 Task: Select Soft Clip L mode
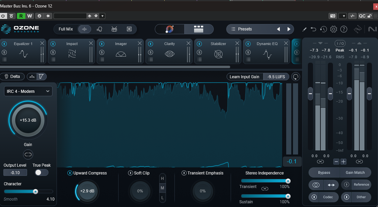162,198
